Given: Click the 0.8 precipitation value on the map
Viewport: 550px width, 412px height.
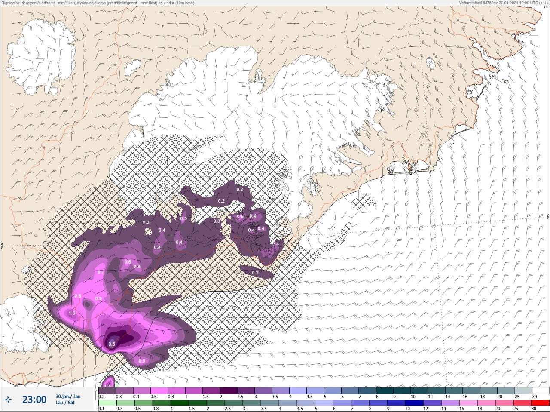Looking at the screenshot, I should 78,296.
